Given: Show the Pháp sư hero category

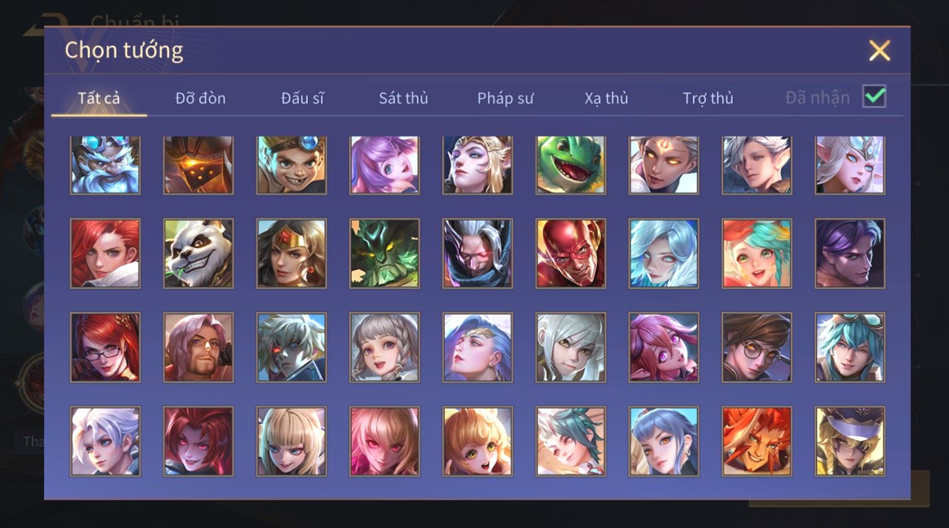Looking at the screenshot, I should tap(505, 98).
